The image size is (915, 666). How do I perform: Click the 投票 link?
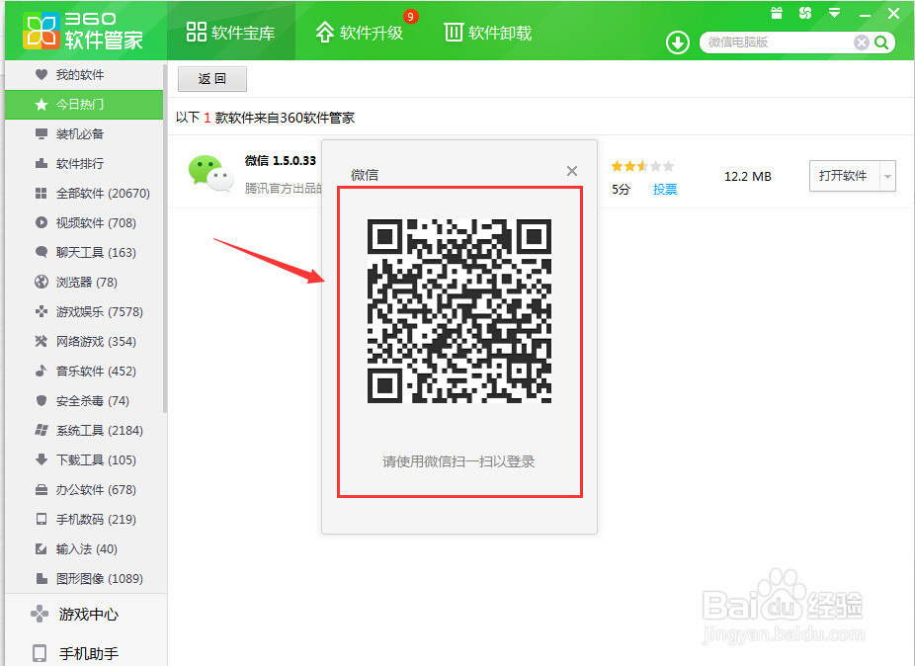coord(665,189)
